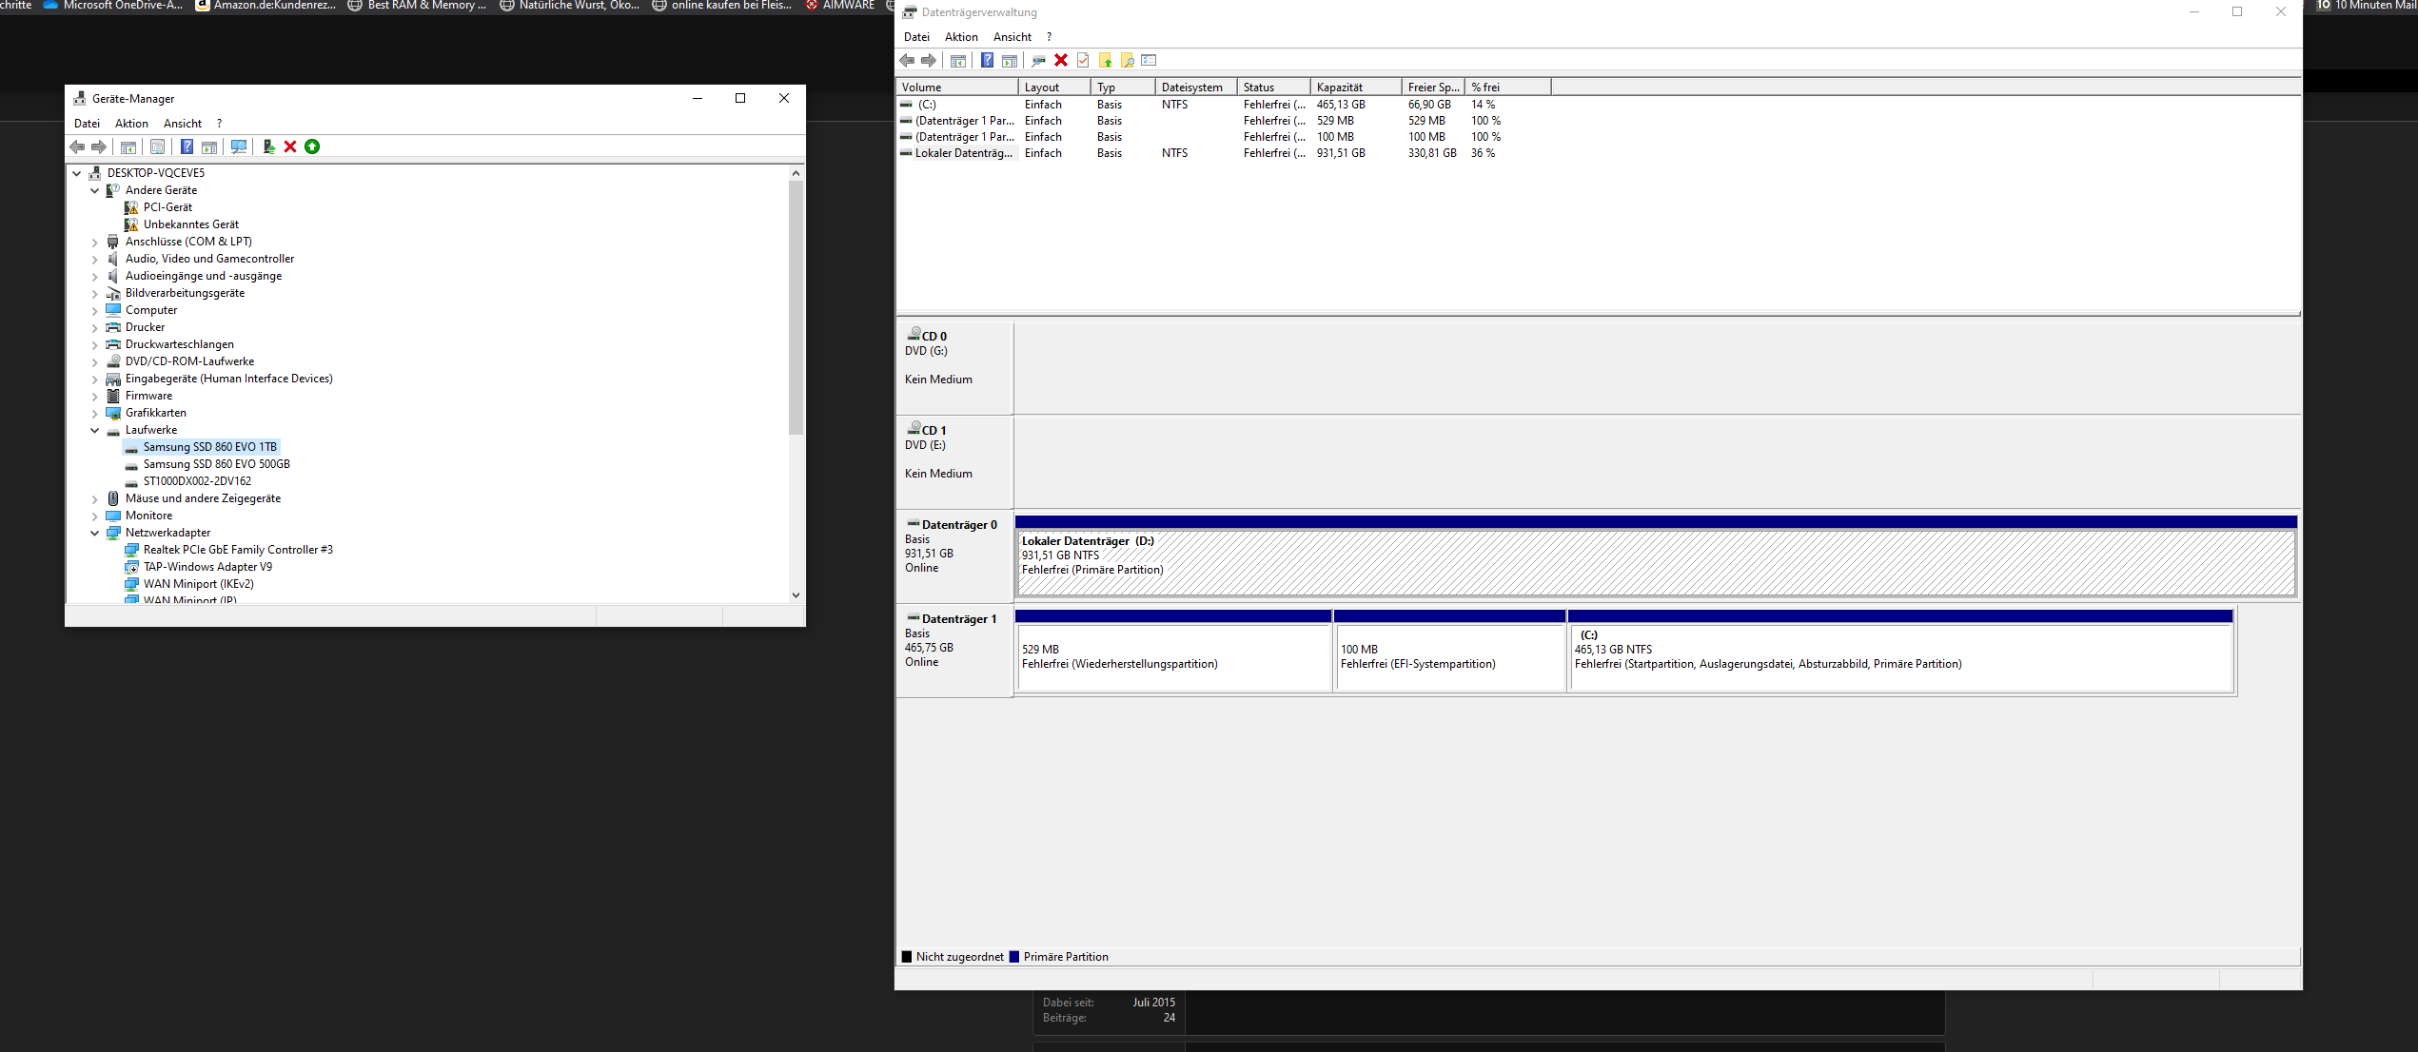Viewport: 2418px width, 1052px height.
Task: Click the rescan disks icon in Datenträgerverwaltung toolbar
Action: coord(1038,61)
